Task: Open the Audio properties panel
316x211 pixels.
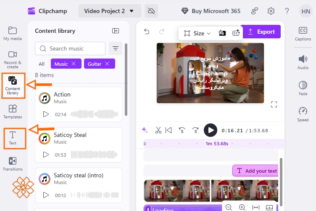Action: coord(303,62)
